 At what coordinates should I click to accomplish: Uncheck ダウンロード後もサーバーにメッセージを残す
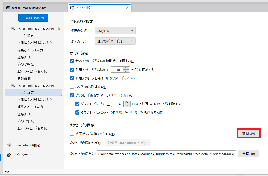point(72,95)
